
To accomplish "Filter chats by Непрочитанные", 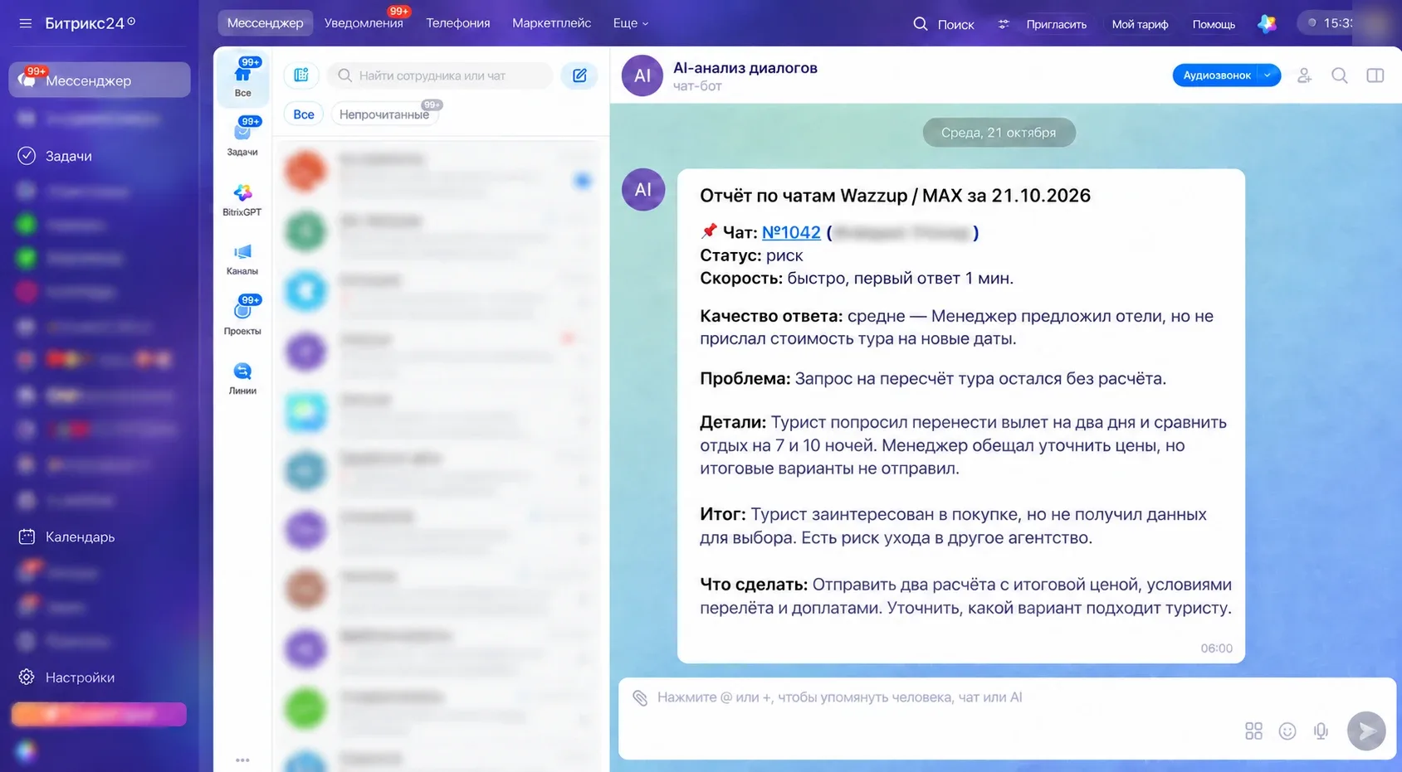I will pyautogui.click(x=384, y=114).
